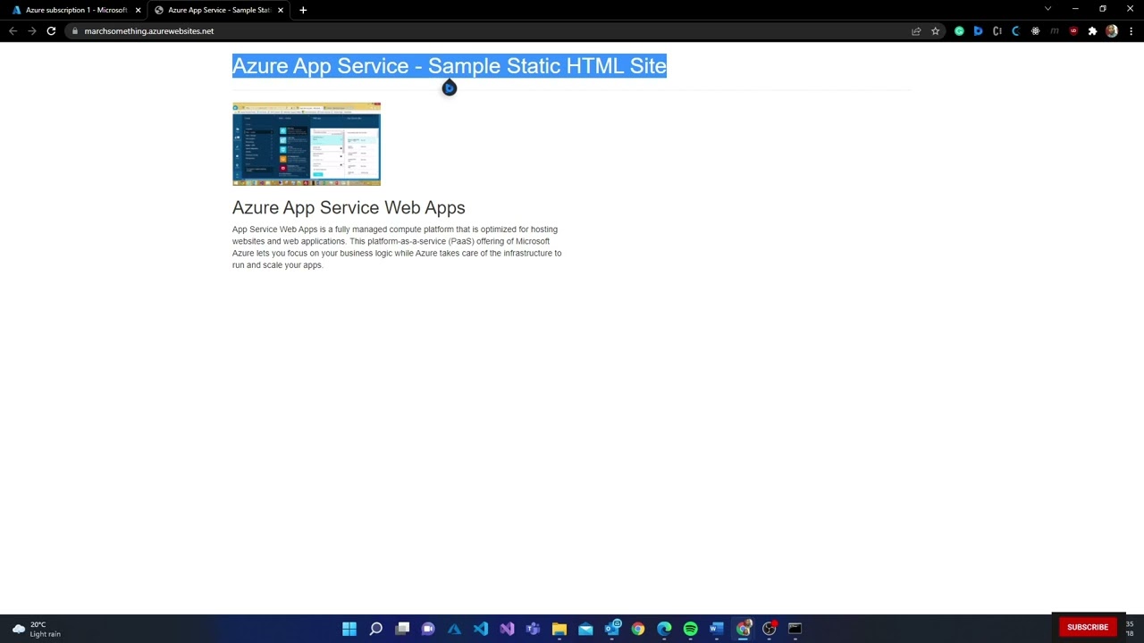The image size is (1144, 643).
Task: Open the Extensions puzzle menu
Action: (x=1092, y=31)
